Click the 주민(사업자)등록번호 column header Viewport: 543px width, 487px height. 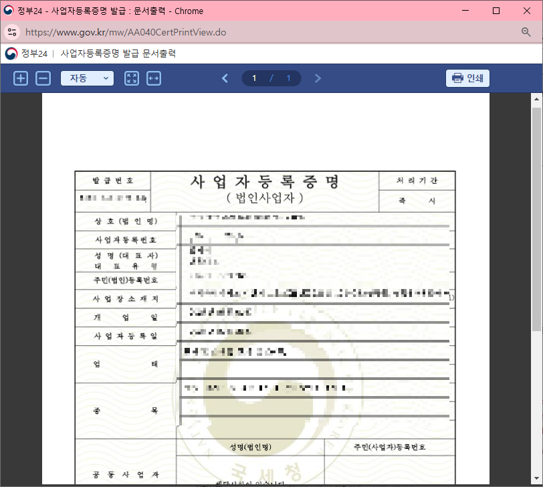[x=390, y=447]
